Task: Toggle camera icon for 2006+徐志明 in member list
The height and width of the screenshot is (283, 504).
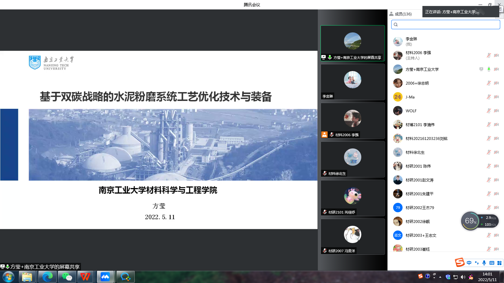Action: [x=496, y=83]
